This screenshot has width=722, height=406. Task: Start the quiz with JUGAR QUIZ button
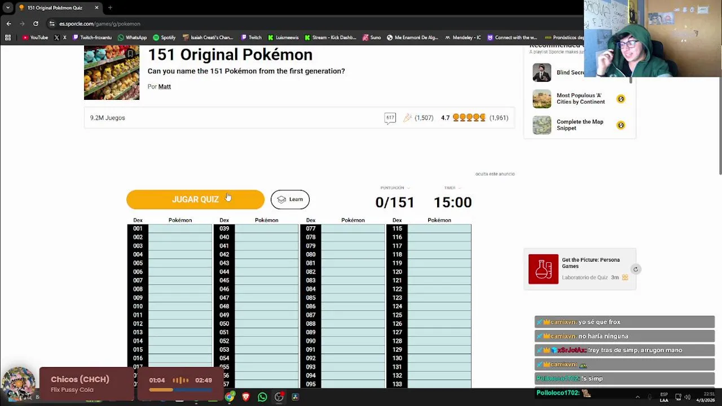(x=195, y=199)
